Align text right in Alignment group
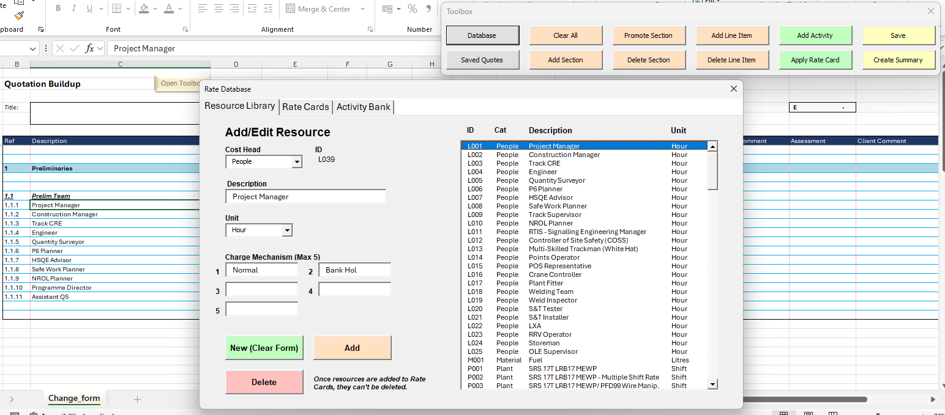This screenshot has height=415, width=945. [234, 9]
